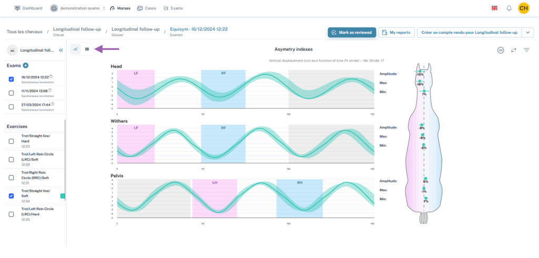Click Mark as reviewed button
Screen dimensions: 539x258
[x=352, y=33]
